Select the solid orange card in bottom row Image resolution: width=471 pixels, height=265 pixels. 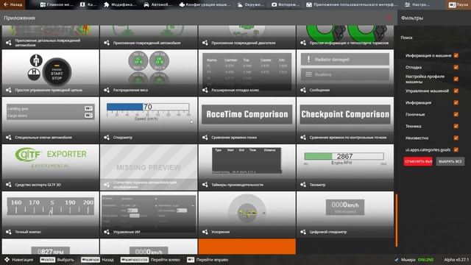(x=247, y=247)
